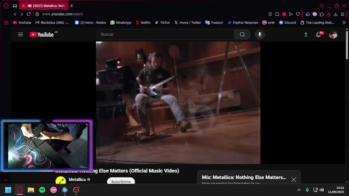Open the purple download extension icon

308,14
